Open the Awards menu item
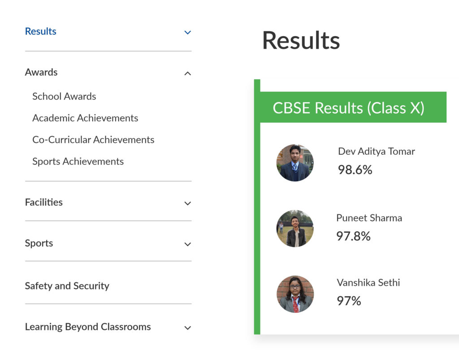 [x=41, y=72]
